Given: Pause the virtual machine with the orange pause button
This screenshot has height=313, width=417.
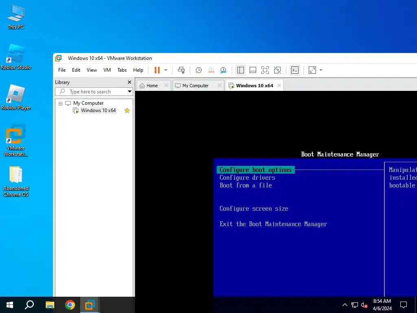Looking at the screenshot, I should click(x=157, y=70).
